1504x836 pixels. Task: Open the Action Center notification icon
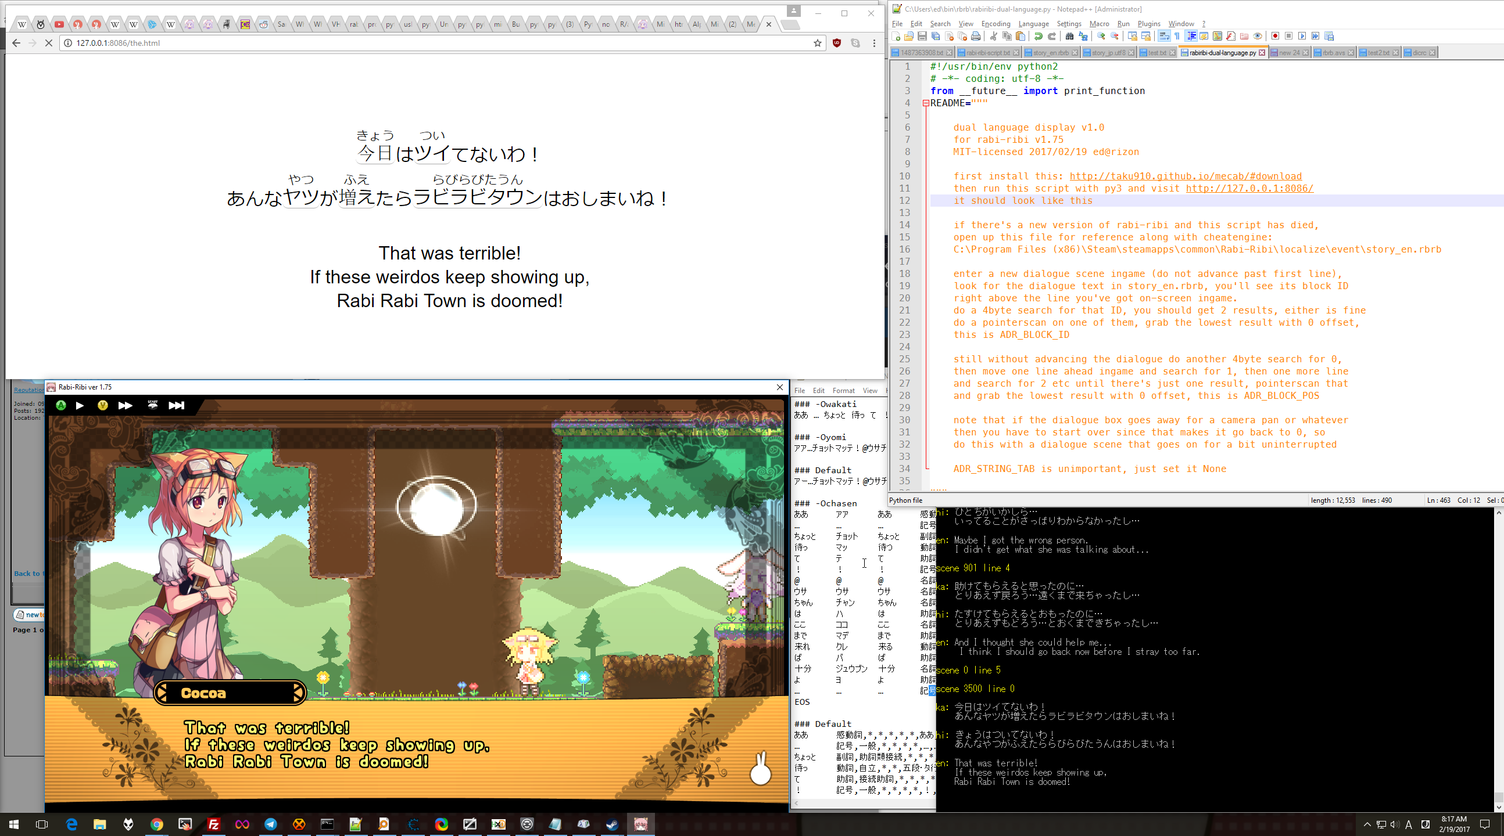1485,824
